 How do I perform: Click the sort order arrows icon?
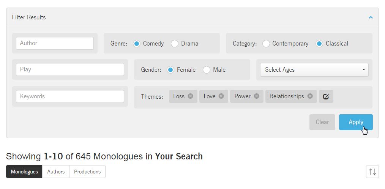coord(372,172)
